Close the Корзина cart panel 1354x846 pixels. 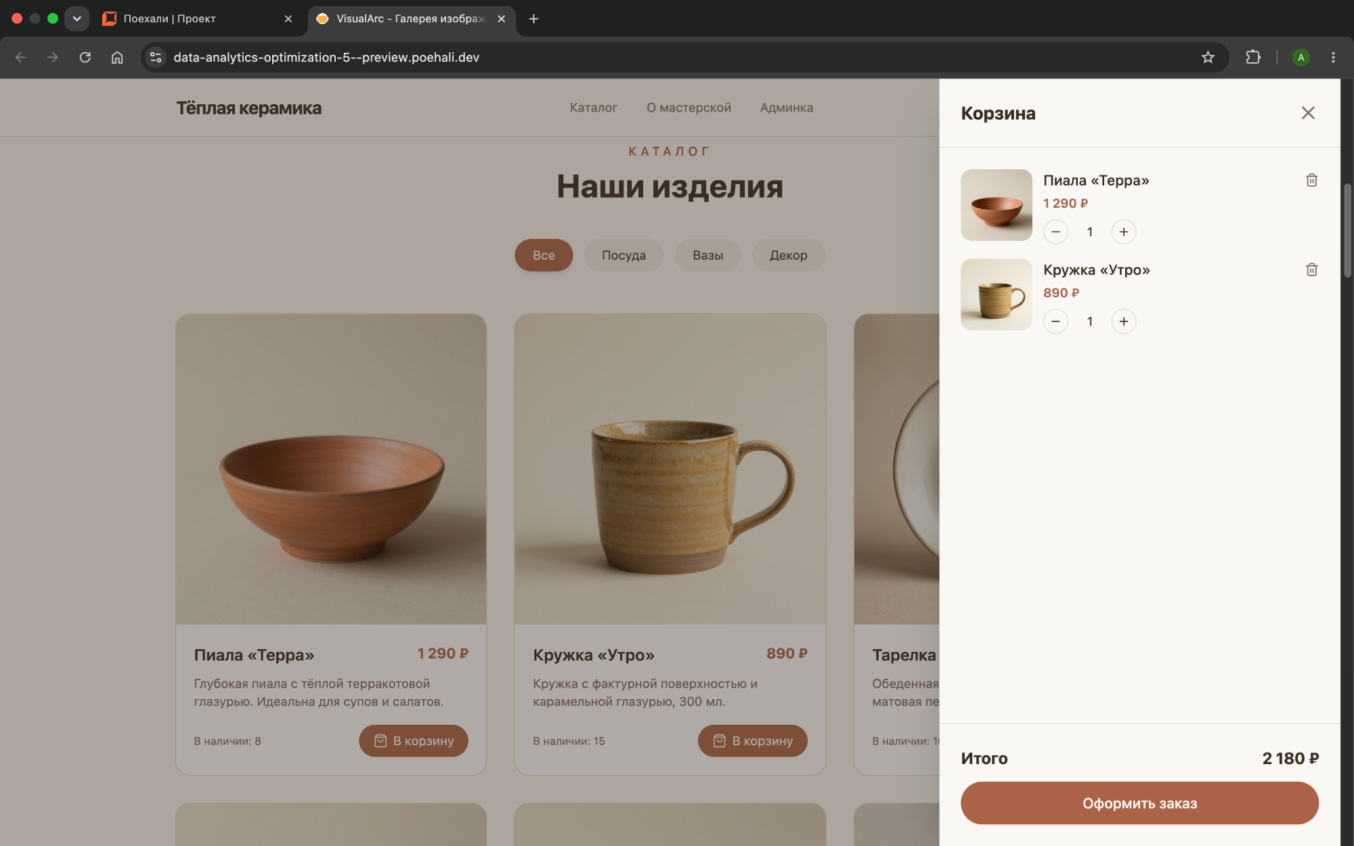pos(1308,113)
